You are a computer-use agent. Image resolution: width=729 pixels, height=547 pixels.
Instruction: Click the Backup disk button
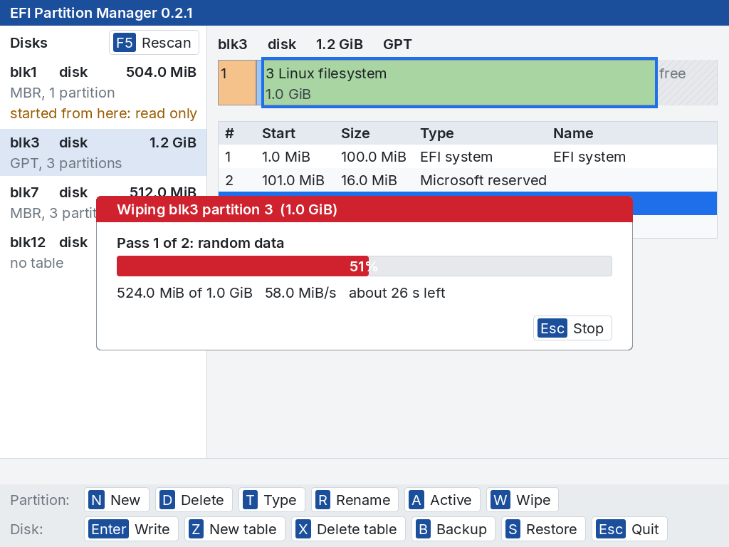coord(453,529)
